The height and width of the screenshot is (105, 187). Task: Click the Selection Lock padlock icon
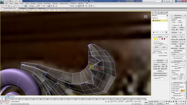tap(106, 101)
